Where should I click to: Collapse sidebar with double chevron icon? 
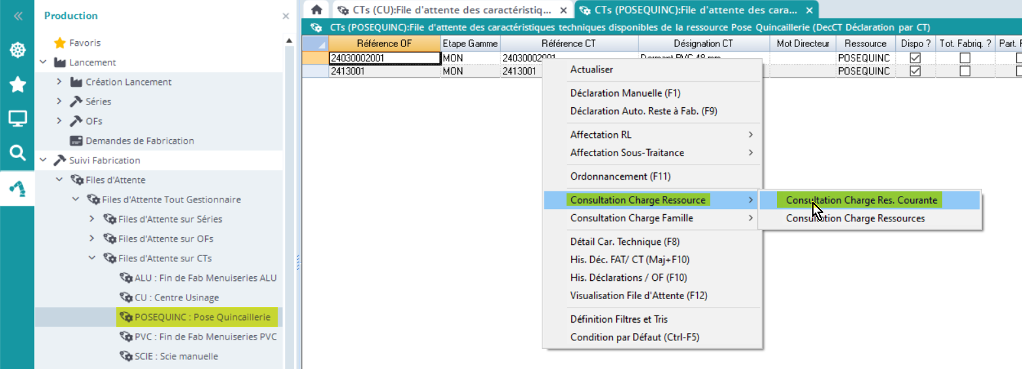[x=18, y=16]
